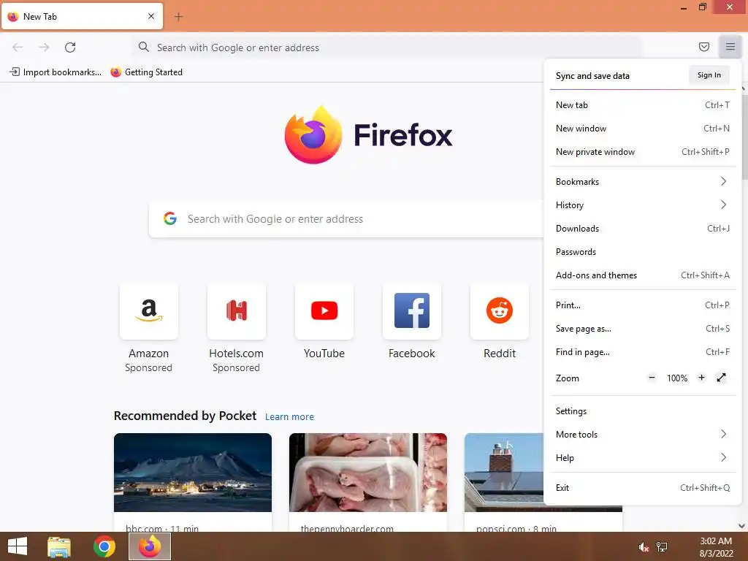Select Save page as menu item
The width and height of the screenshot is (748, 561).
pyautogui.click(x=642, y=329)
